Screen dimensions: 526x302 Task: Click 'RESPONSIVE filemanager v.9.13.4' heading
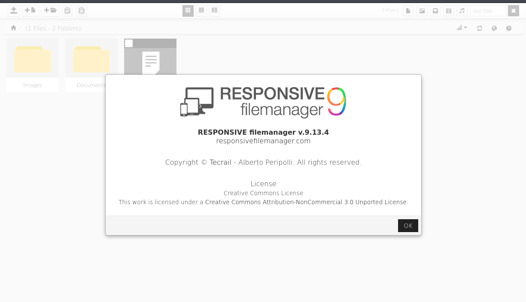click(263, 132)
